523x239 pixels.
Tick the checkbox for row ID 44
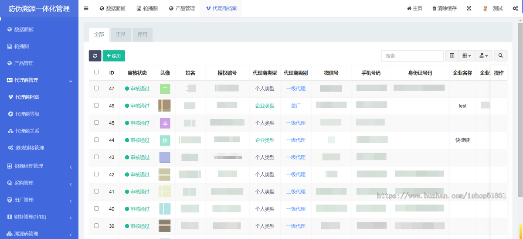(96, 140)
